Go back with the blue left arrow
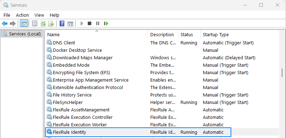This screenshot has width=286, height=138. pos(5,23)
